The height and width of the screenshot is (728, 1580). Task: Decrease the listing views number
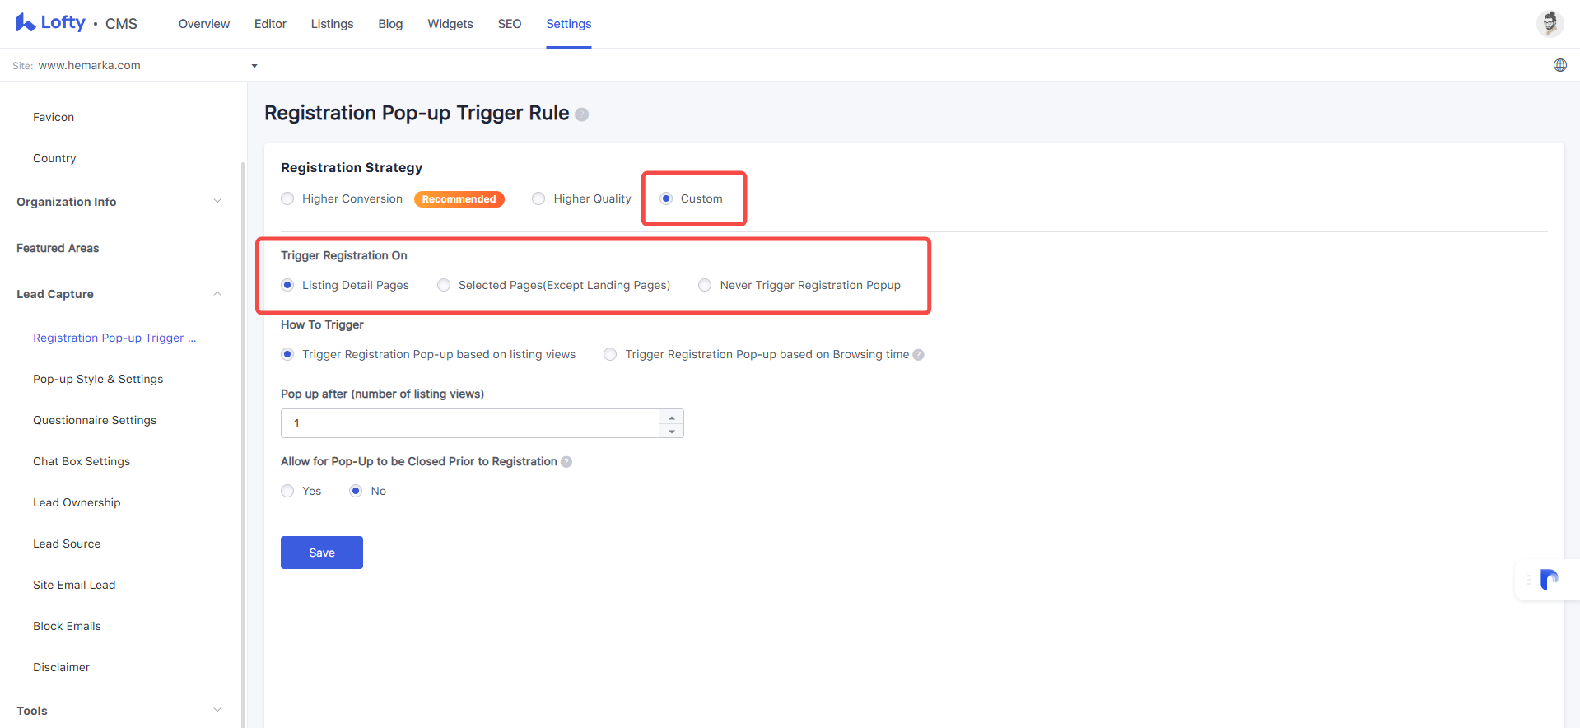tap(672, 431)
